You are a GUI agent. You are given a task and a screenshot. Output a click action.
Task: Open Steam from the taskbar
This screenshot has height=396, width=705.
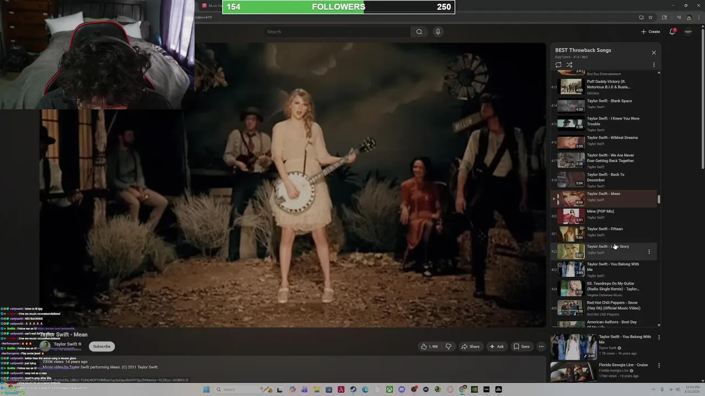coord(353,389)
